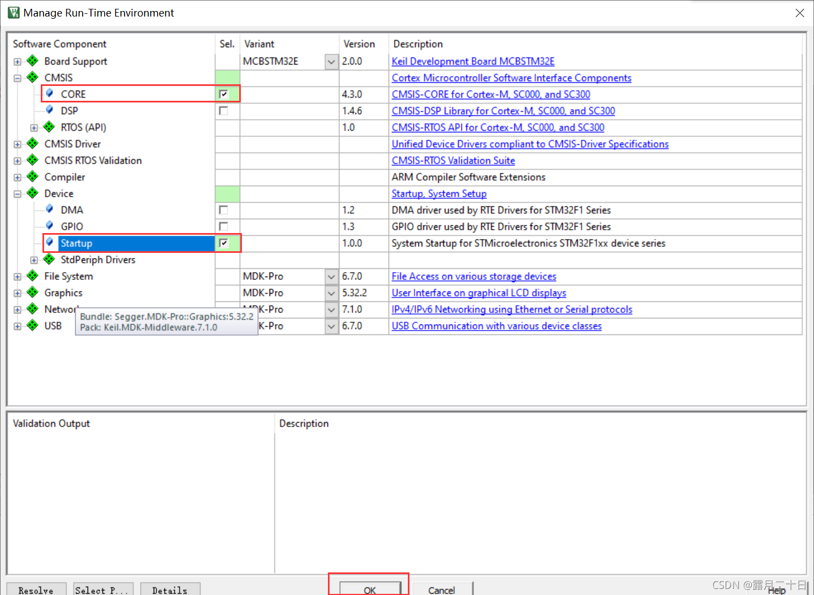
Task: Close the Manage Run-Time Environment dialog
Action: 800,13
